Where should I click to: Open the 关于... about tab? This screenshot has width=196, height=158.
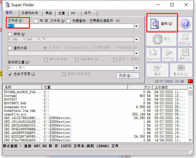(x=89, y=13)
